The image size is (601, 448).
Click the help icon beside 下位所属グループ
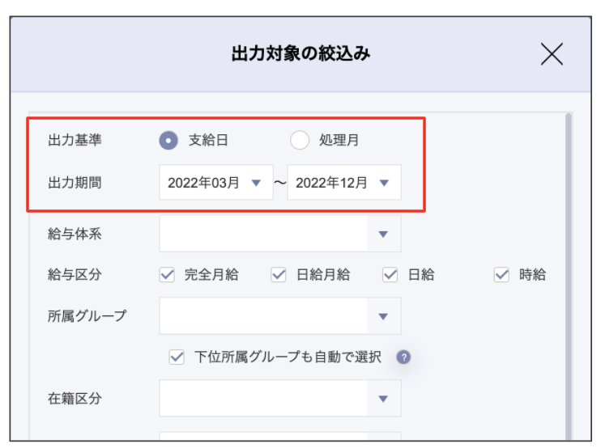point(403,357)
